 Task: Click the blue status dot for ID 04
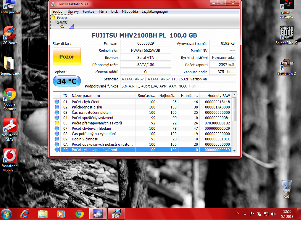point(57,118)
